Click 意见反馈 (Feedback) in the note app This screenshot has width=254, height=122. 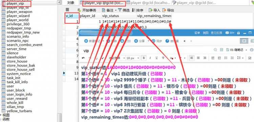pyautogui.click(x=216, y=33)
